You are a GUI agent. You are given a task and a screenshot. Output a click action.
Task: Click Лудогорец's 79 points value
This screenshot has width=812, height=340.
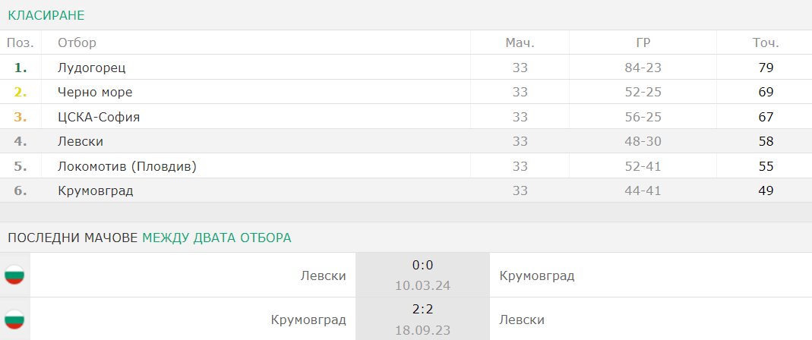click(766, 68)
